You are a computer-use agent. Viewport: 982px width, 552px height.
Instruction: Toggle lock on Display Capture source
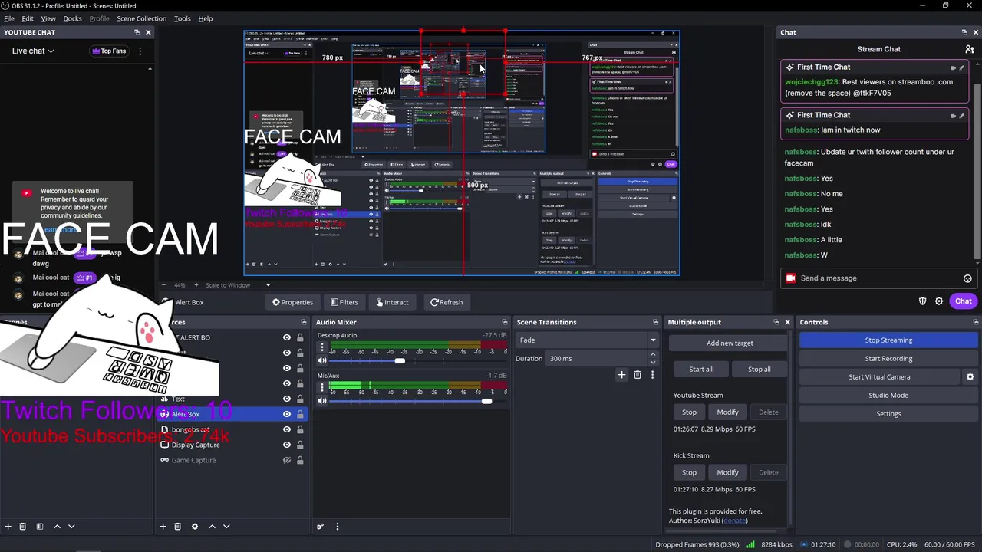(x=300, y=445)
